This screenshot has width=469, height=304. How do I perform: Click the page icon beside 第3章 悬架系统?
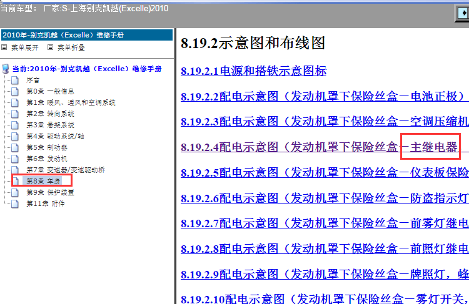click(x=14, y=125)
